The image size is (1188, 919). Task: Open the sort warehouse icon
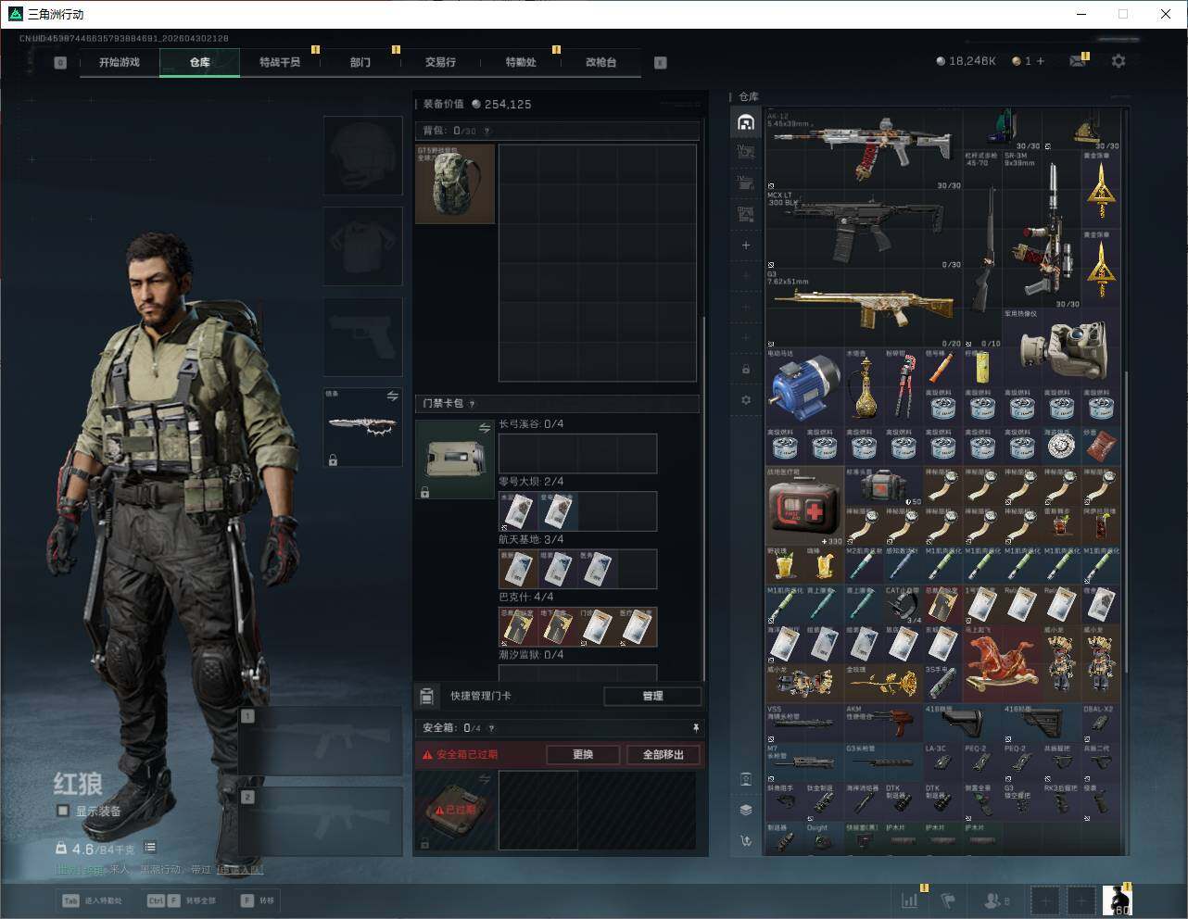[746, 841]
